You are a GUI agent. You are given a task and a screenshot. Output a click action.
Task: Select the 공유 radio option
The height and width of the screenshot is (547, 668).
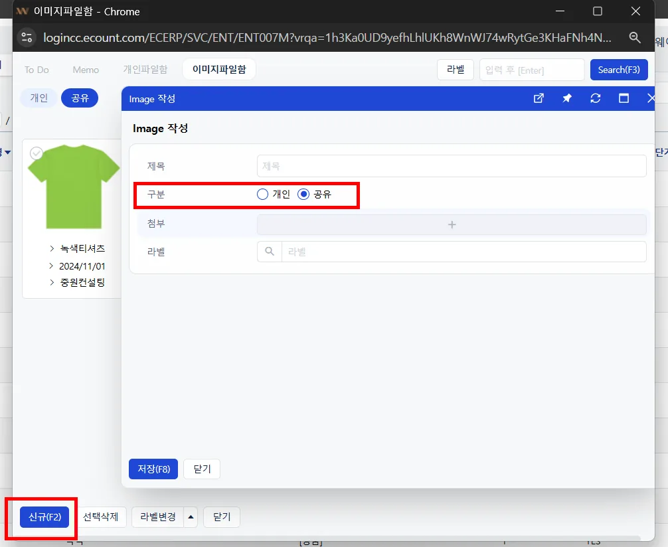(303, 195)
